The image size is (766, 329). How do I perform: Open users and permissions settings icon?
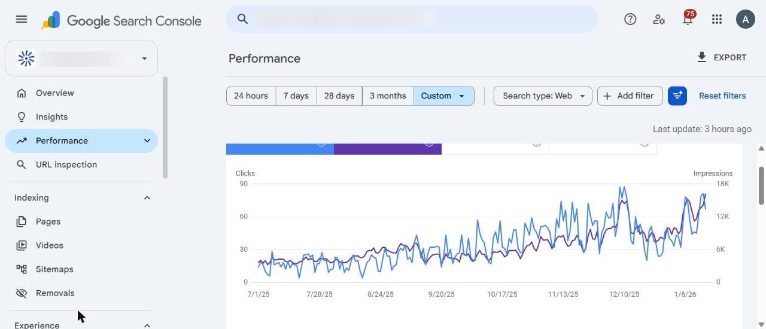pos(659,19)
